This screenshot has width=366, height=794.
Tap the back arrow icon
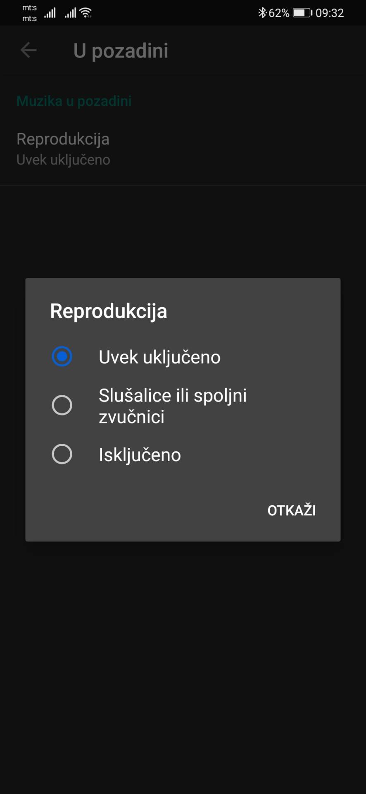click(x=28, y=50)
